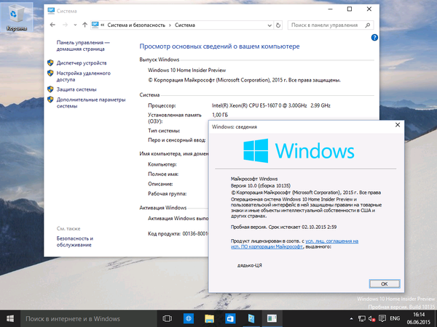This screenshot has height=327, width=437.
Task: Switch to Control Panel taskbar button
Action: tap(251, 319)
